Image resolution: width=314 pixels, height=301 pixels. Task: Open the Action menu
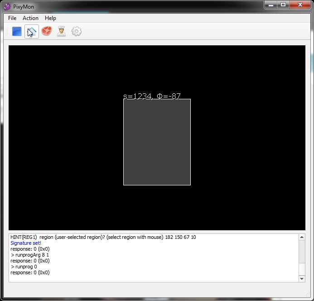30,18
